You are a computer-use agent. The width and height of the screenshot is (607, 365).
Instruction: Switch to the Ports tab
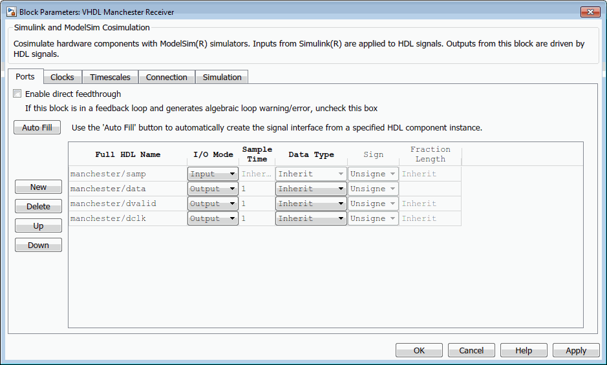pos(25,77)
